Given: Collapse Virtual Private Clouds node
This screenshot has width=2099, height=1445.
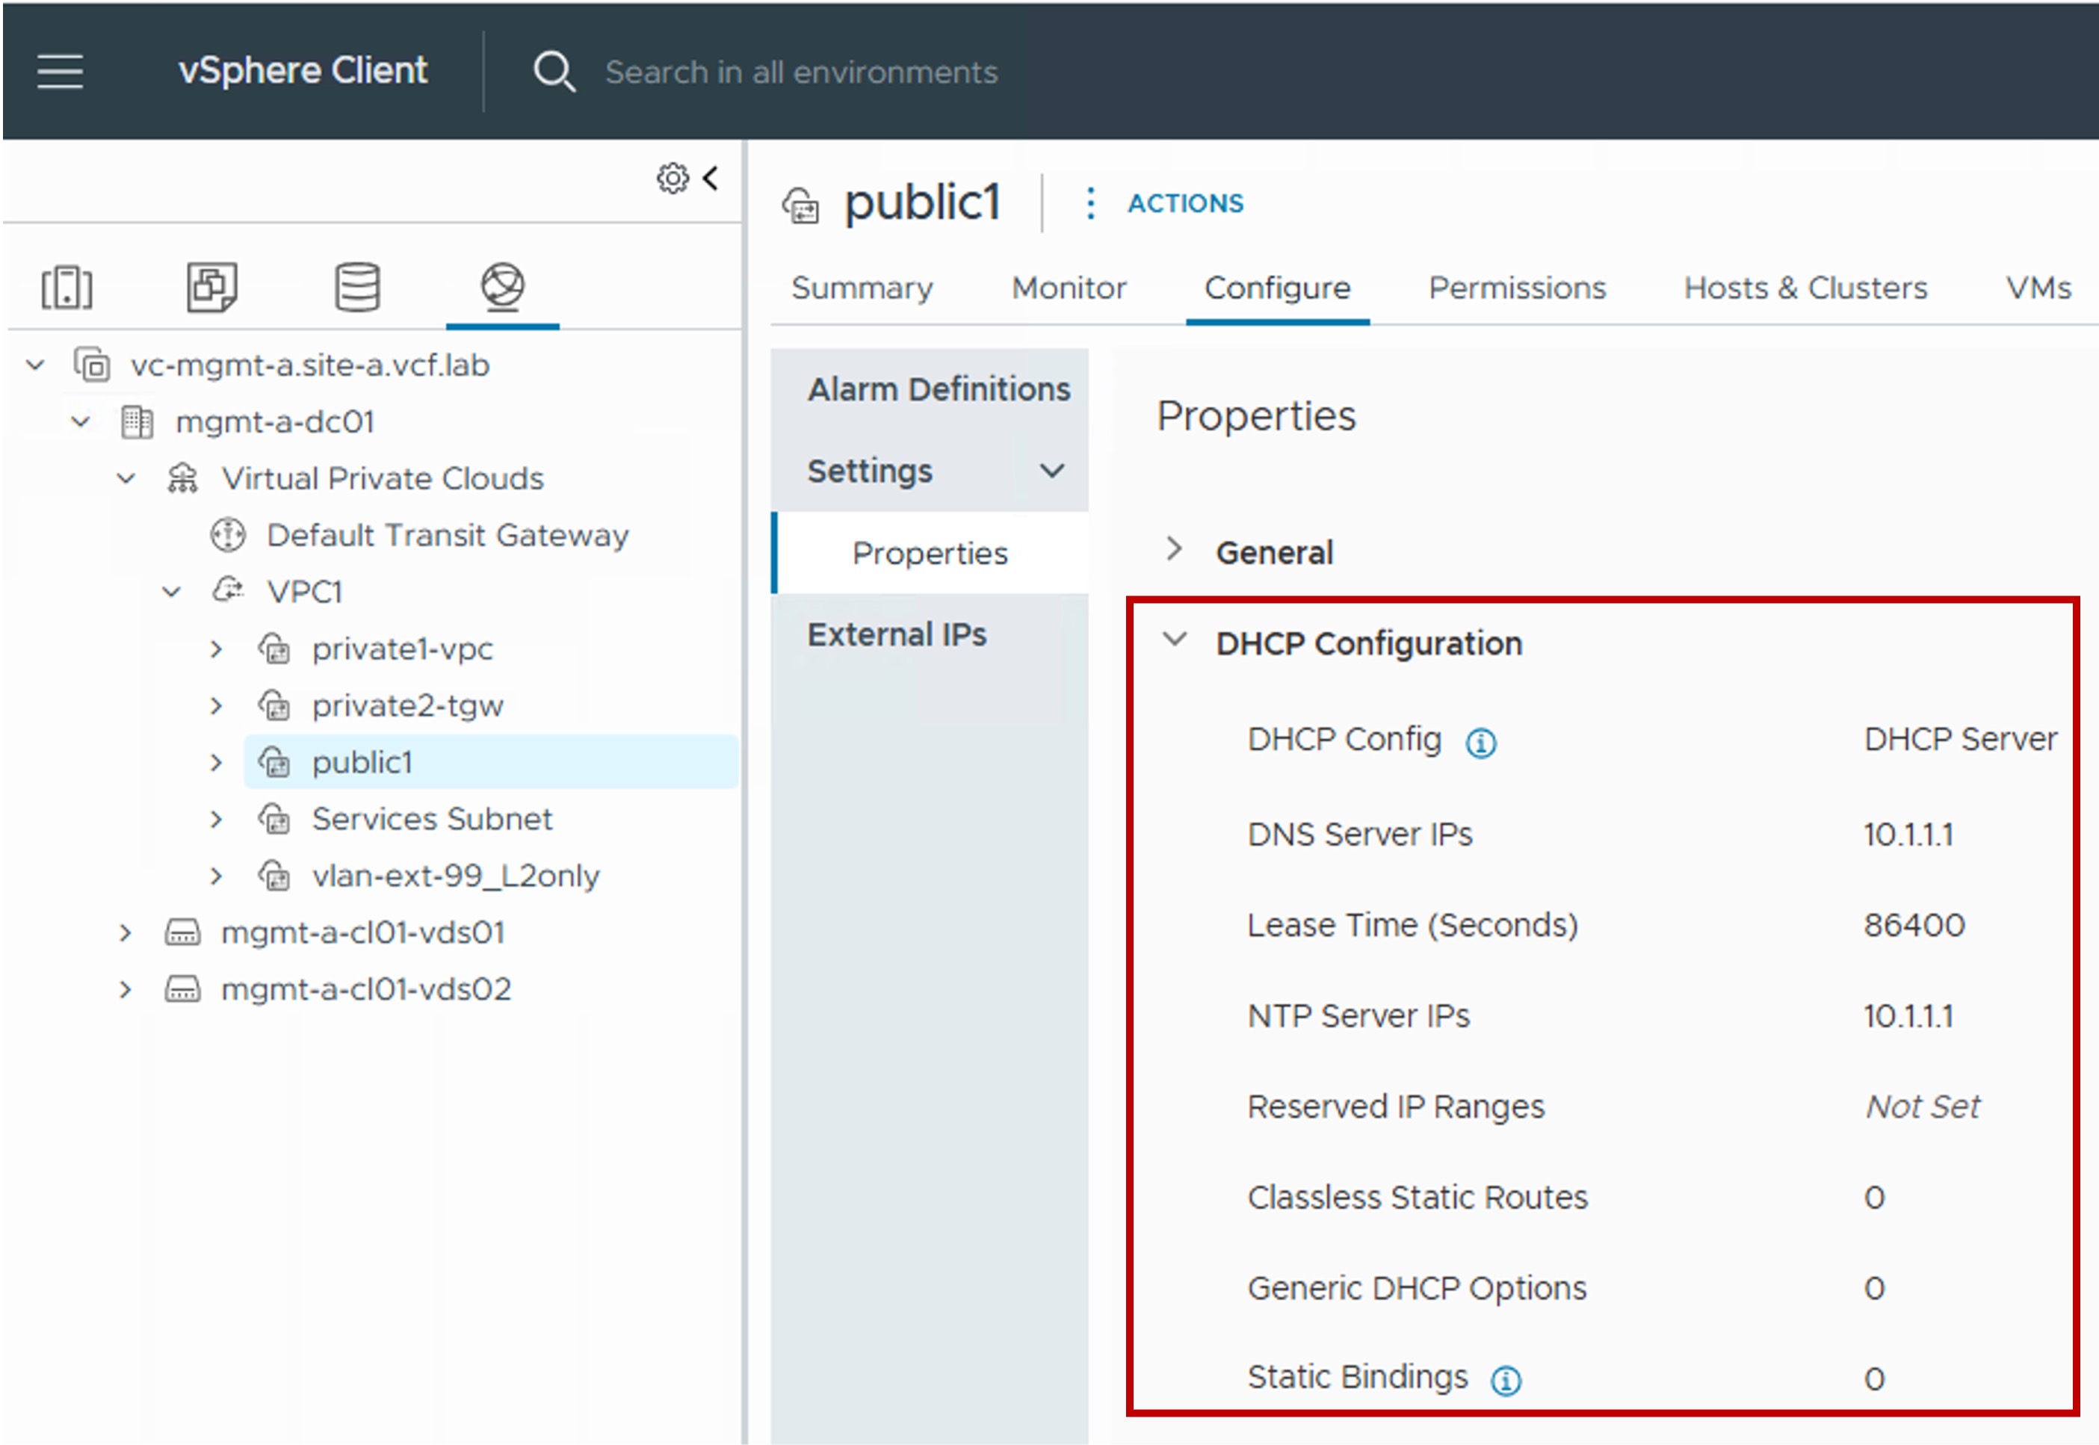Looking at the screenshot, I should tap(126, 478).
